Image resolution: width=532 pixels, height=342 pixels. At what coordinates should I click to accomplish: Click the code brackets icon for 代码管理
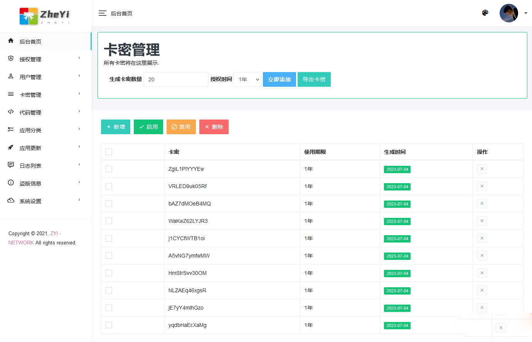click(11, 112)
